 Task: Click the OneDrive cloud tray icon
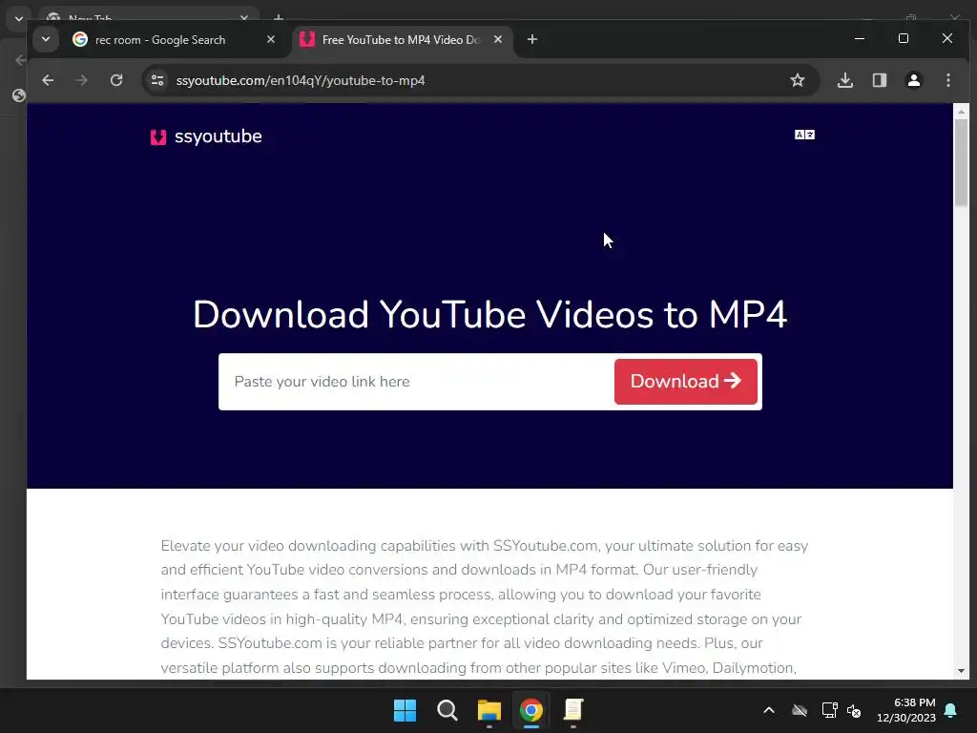[800, 710]
